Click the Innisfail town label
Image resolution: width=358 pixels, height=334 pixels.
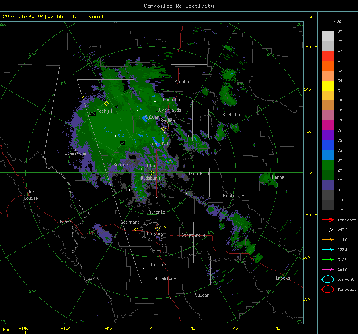160,144
